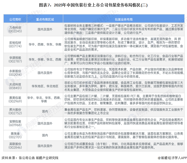Click source note 资料来源：各公司公告 前瞻产业研究院
The image size is (187, 163).
tap(30, 158)
